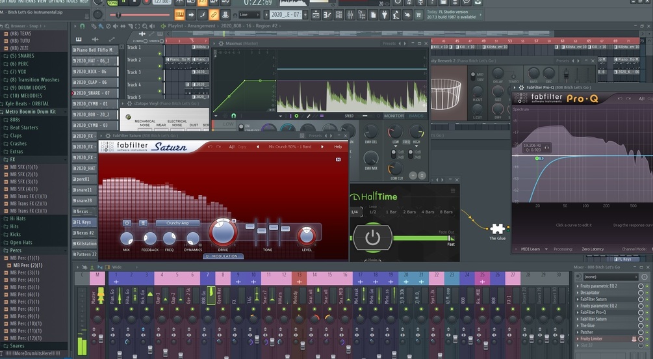Screen dimensions: 653x359
Task: Click the Saturn undo arrow
Action: coord(210,147)
